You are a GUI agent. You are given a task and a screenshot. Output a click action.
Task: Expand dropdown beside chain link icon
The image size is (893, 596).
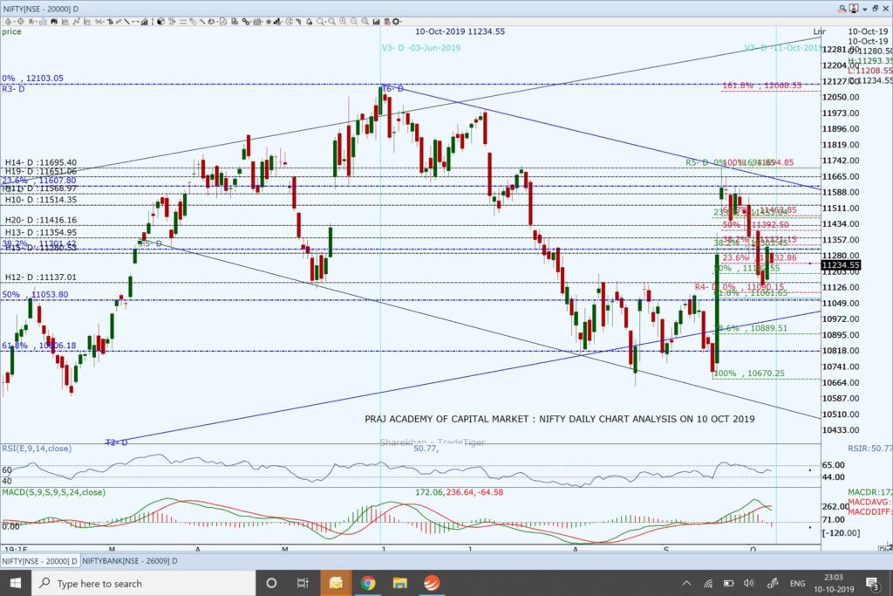[250, 22]
